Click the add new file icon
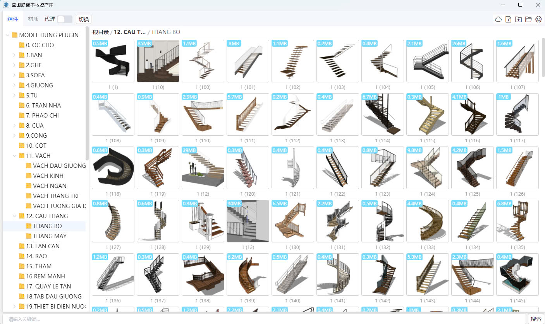Viewport: 545px width, 324px height. [509, 19]
